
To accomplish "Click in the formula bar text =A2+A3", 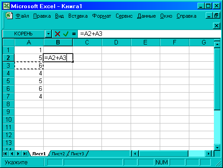I will tap(91, 34).
